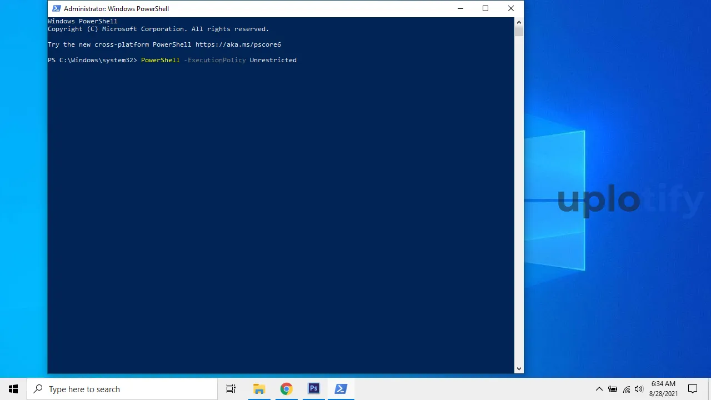Screen dimensions: 711x400
Task: Click the Type here to search box
Action: point(122,389)
